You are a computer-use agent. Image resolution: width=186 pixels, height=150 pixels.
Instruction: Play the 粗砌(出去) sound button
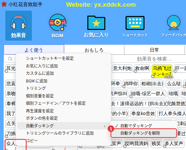click(x=152, y=84)
